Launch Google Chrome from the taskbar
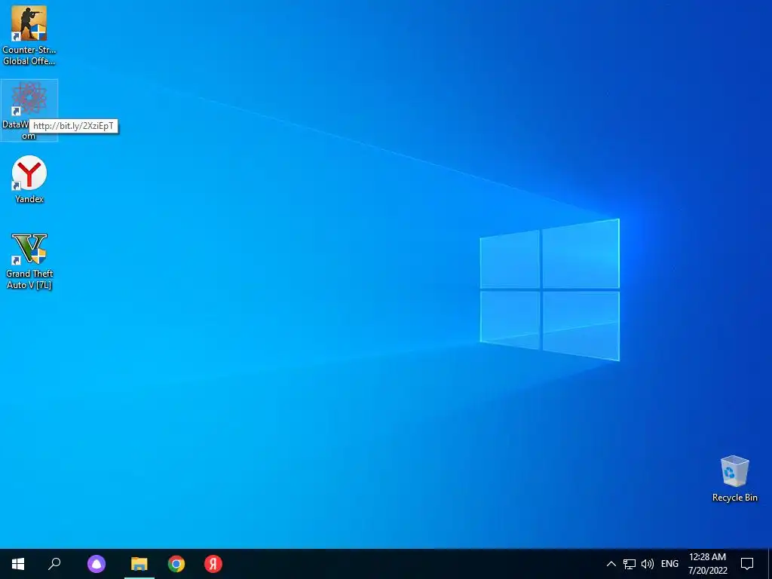 coord(176,564)
